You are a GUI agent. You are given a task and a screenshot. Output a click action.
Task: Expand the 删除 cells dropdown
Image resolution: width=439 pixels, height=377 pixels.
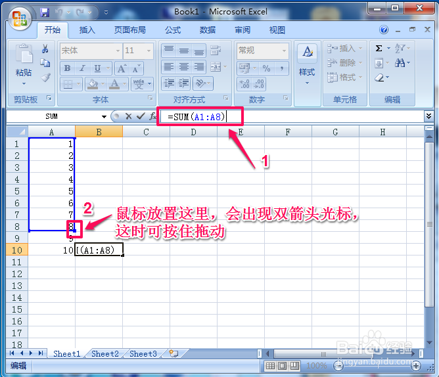point(361,62)
